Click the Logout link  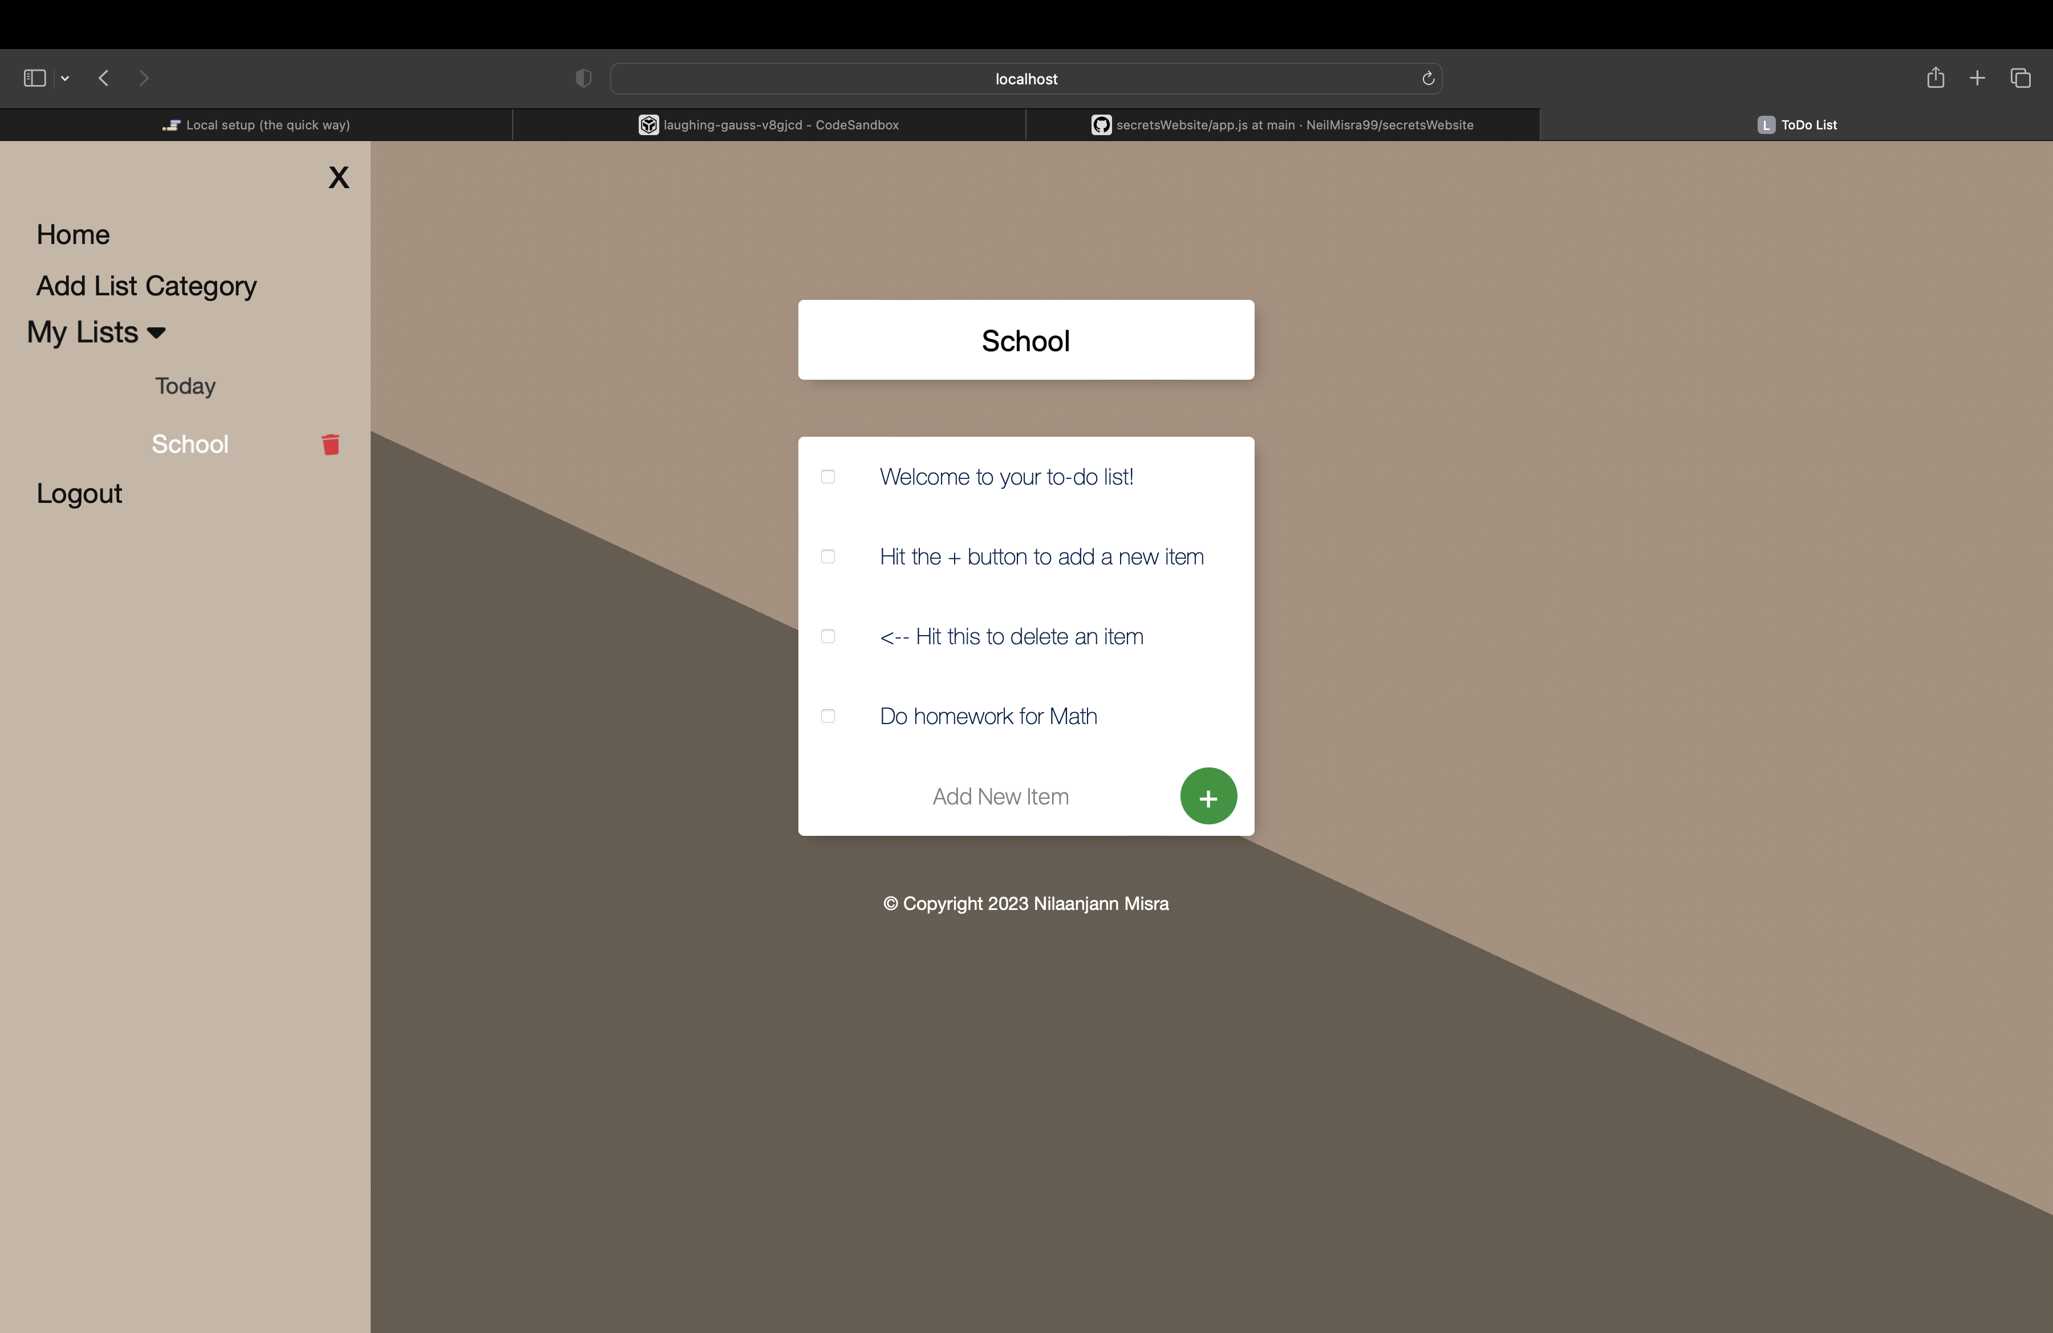coord(79,493)
